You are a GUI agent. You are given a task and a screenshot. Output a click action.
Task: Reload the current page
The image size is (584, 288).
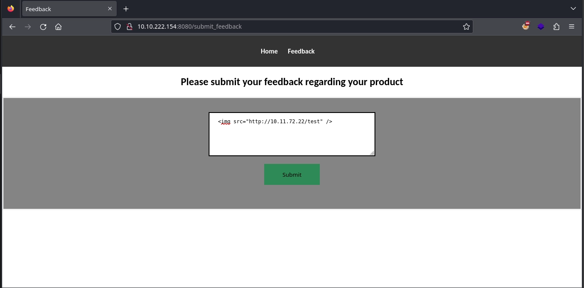(43, 26)
